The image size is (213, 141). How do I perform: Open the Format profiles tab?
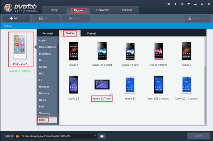click(91, 33)
